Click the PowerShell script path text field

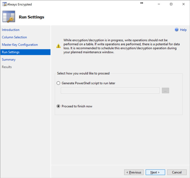tap(110, 91)
